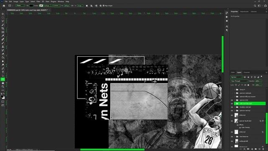Hide the 'spencer shot' group layer
This screenshot has width=268, height=151.
click(x=232, y=100)
